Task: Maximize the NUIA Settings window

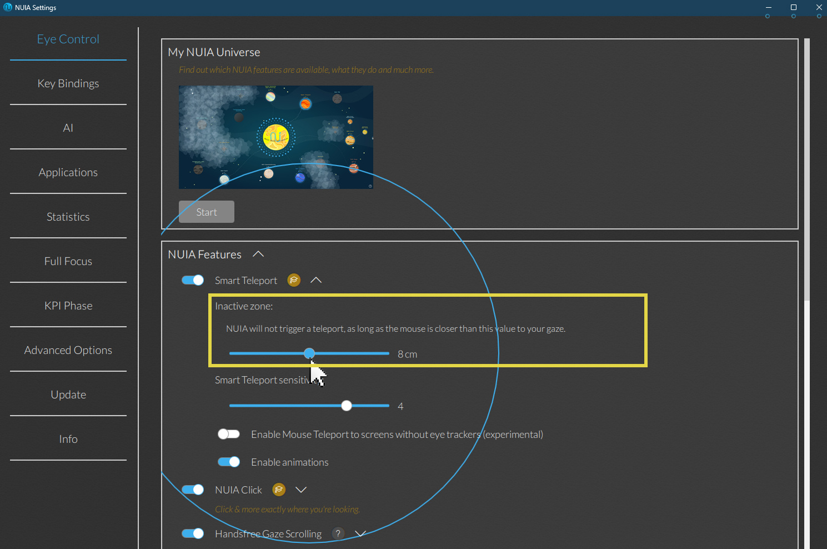Action: [794, 7]
